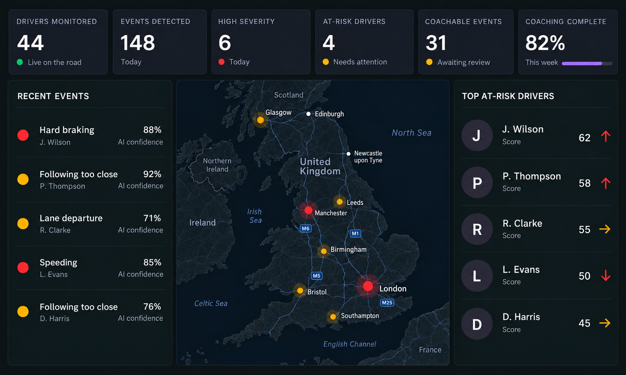
Task: Click the Leeds amber marker
Action: pyautogui.click(x=339, y=202)
